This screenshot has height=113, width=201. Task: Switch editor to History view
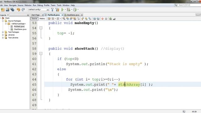tap(42, 19)
